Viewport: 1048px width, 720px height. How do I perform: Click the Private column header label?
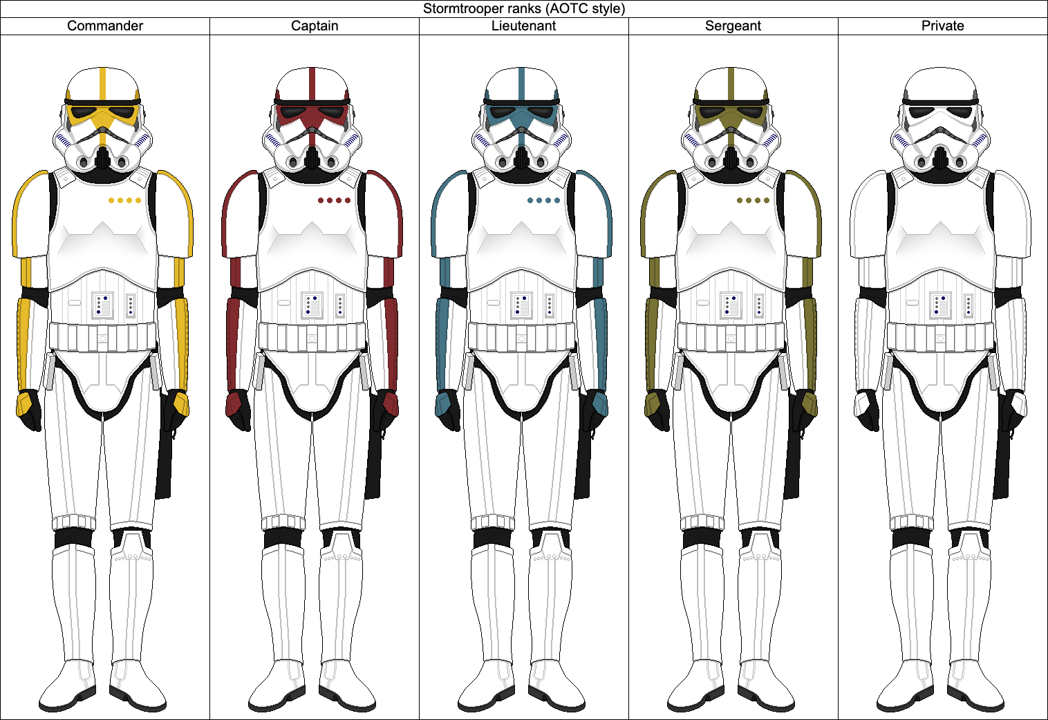pos(942,26)
